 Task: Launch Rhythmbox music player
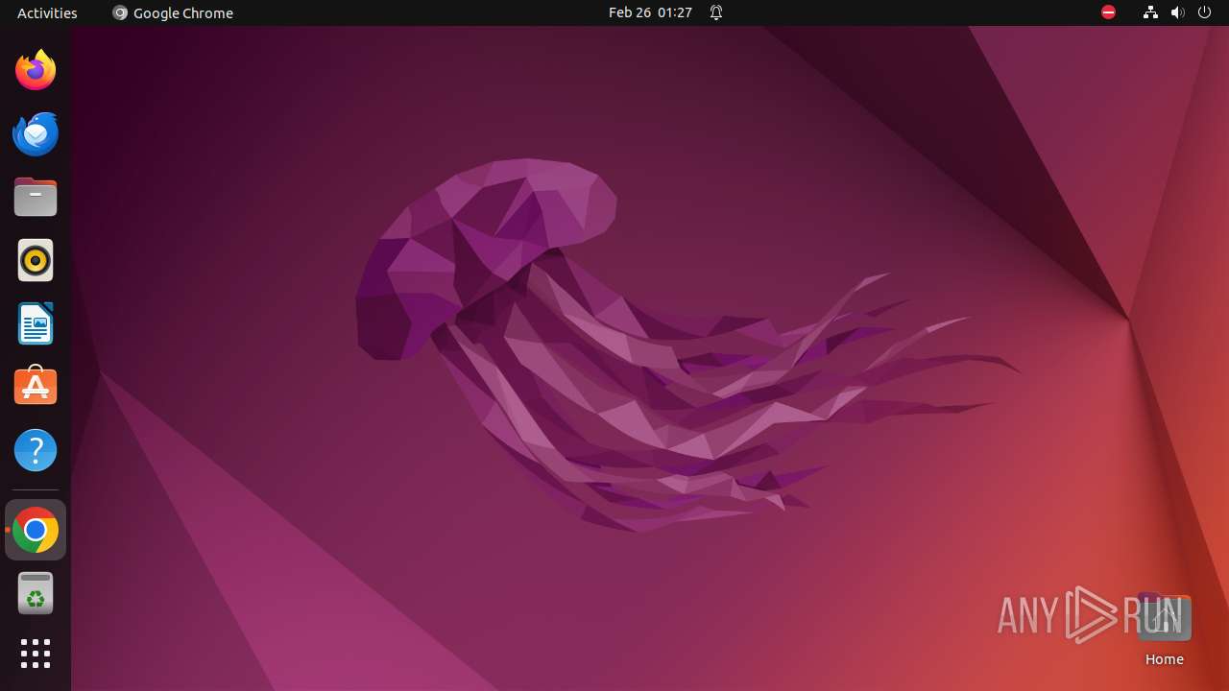pyautogui.click(x=36, y=260)
